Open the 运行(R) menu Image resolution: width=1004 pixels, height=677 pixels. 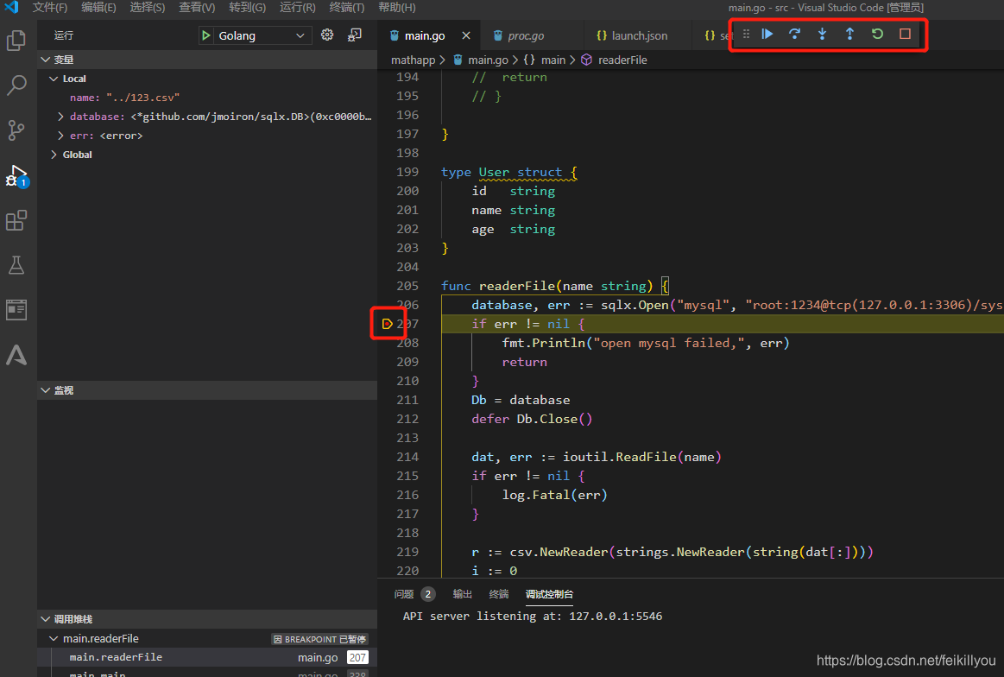click(x=297, y=8)
